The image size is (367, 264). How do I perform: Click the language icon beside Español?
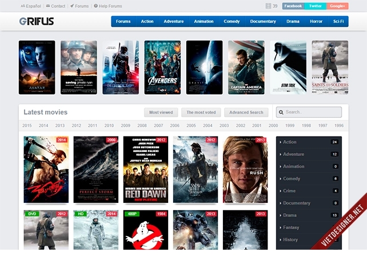coord(23,6)
